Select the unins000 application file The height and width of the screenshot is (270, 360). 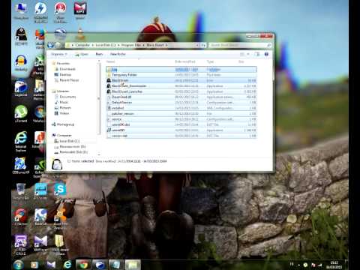(181, 130)
